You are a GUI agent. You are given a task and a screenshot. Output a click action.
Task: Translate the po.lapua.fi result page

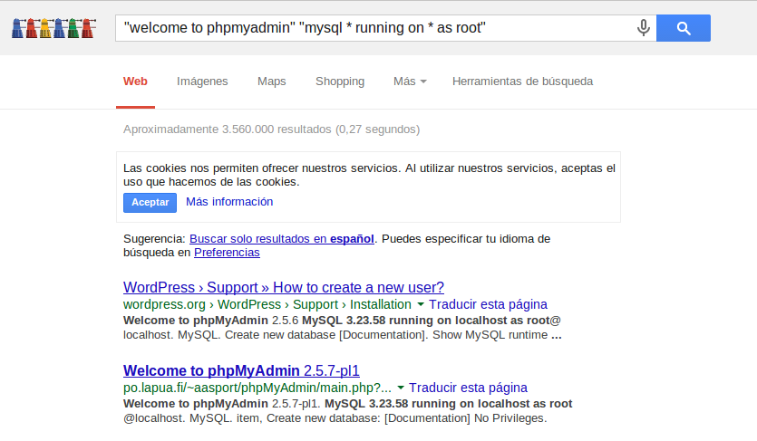[469, 388]
